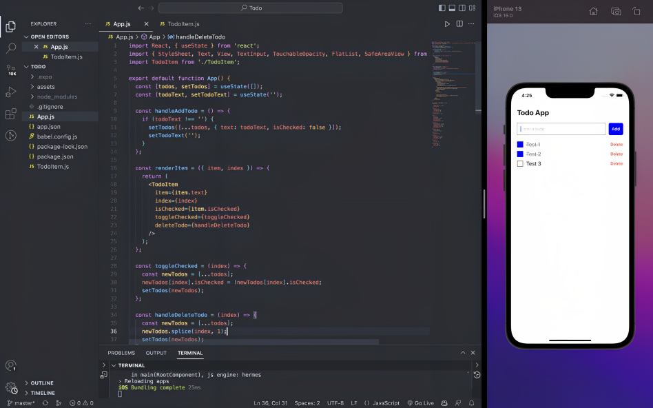This screenshot has width=653, height=408.
Task: Check the Test 3 checkbox in simulator
Action: (x=520, y=164)
